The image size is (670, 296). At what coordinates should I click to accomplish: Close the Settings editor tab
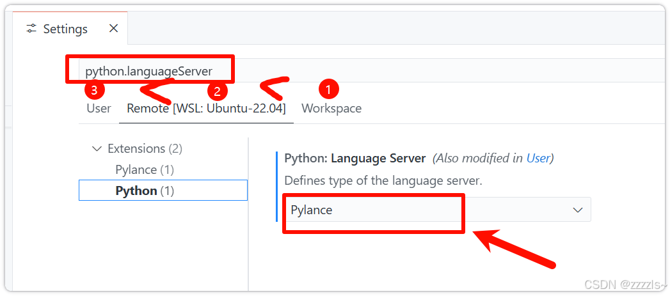113,29
